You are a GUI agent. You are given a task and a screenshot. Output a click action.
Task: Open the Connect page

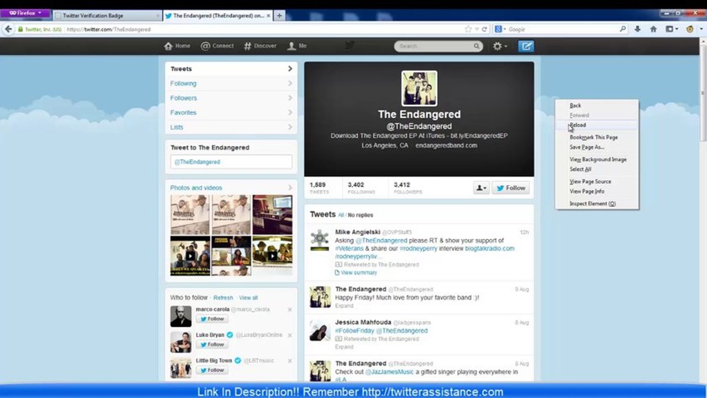click(217, 46)
